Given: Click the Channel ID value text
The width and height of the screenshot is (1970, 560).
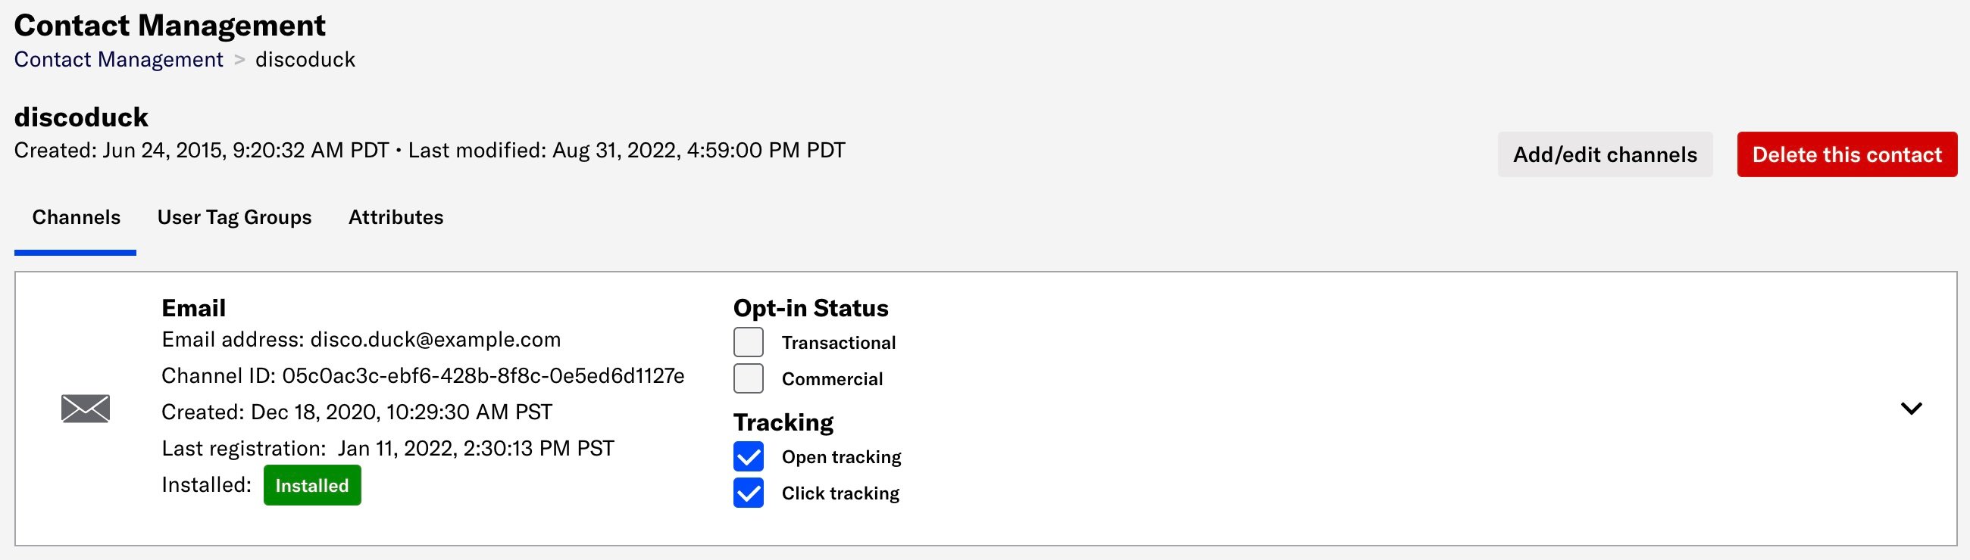Looking at the screenshot, I should [x=483, y=376].
